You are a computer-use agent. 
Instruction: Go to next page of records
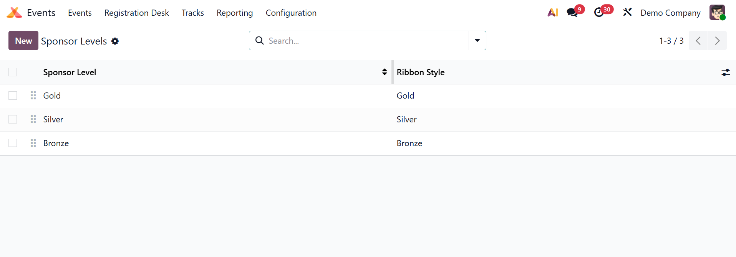717,41
